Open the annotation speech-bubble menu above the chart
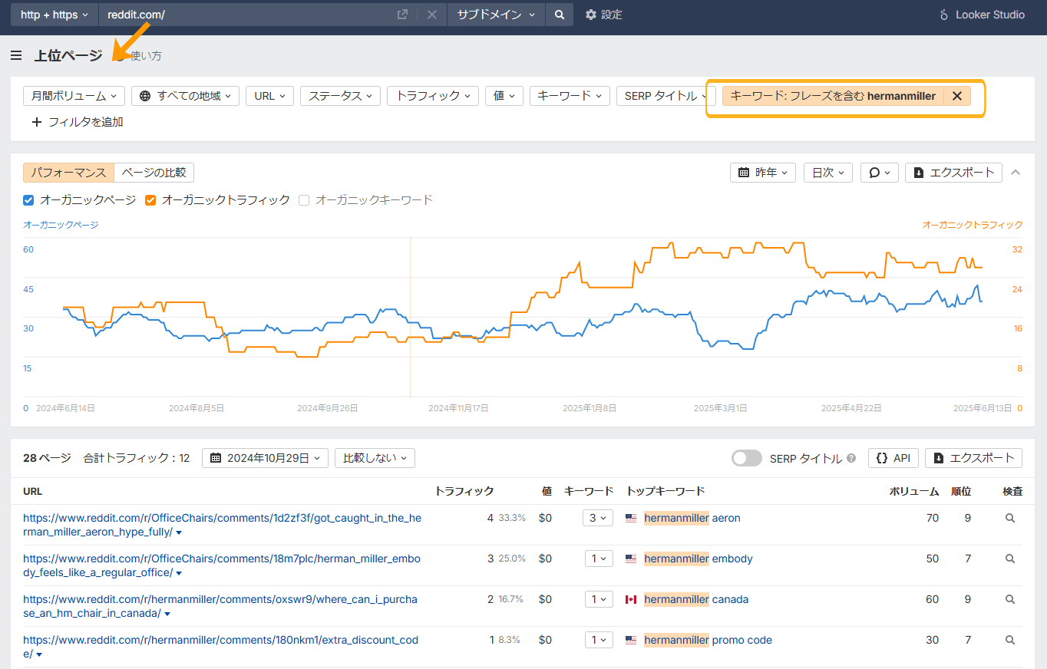1047x669 pixels. pos(879,172)
